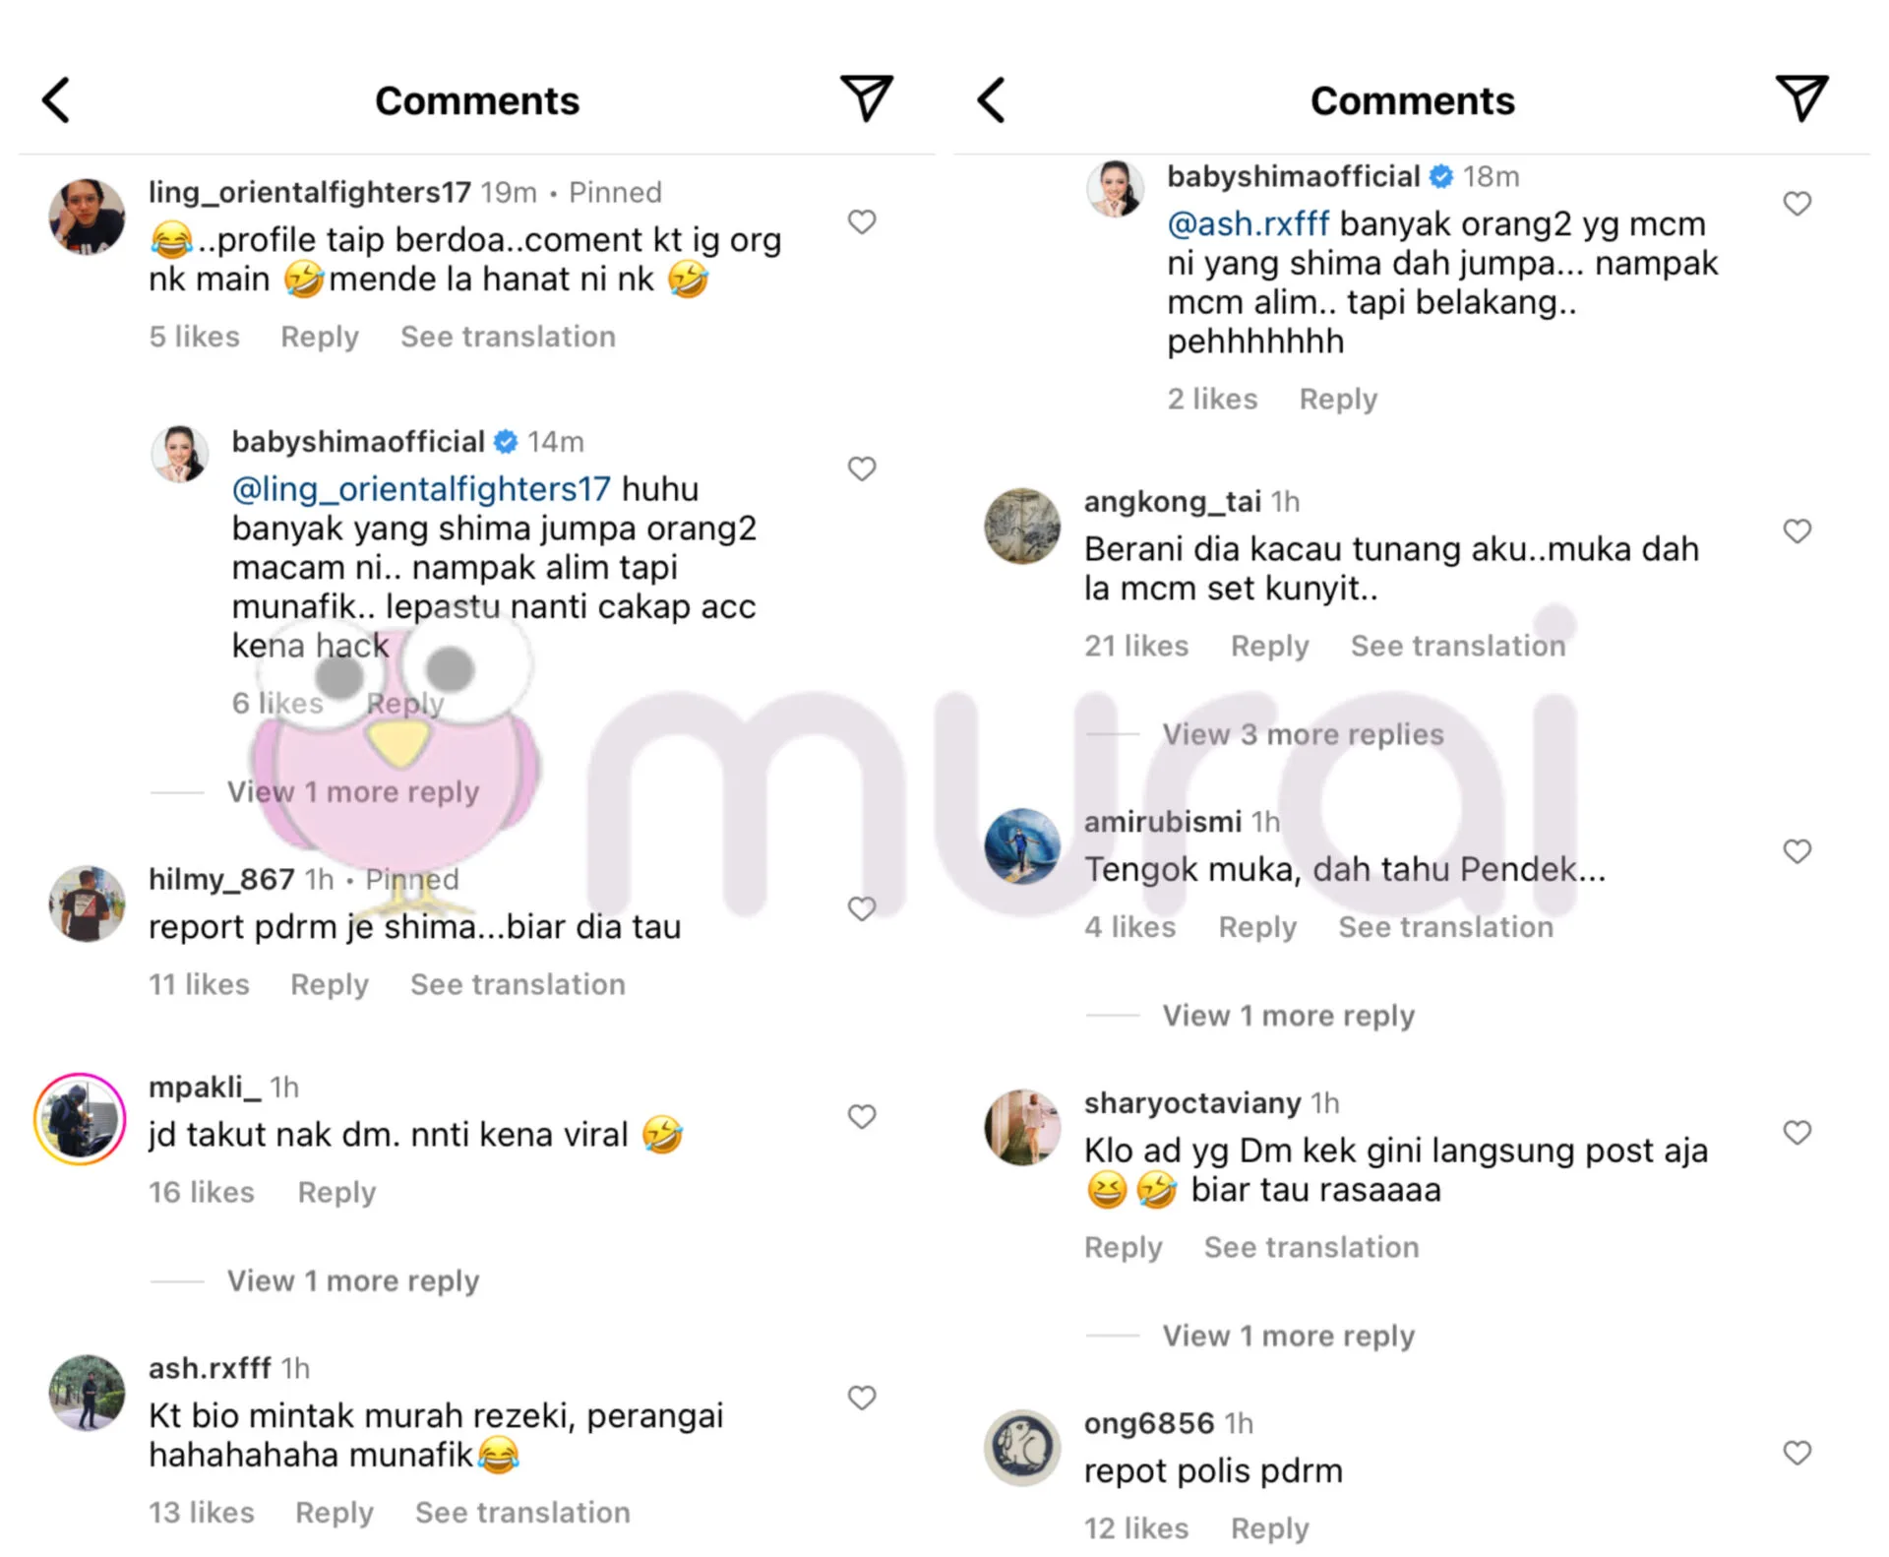Tap the share icon on right Comments header
Image resolution: width=1889 pixels, height=1557 pixels.
tap(1801, 98)
